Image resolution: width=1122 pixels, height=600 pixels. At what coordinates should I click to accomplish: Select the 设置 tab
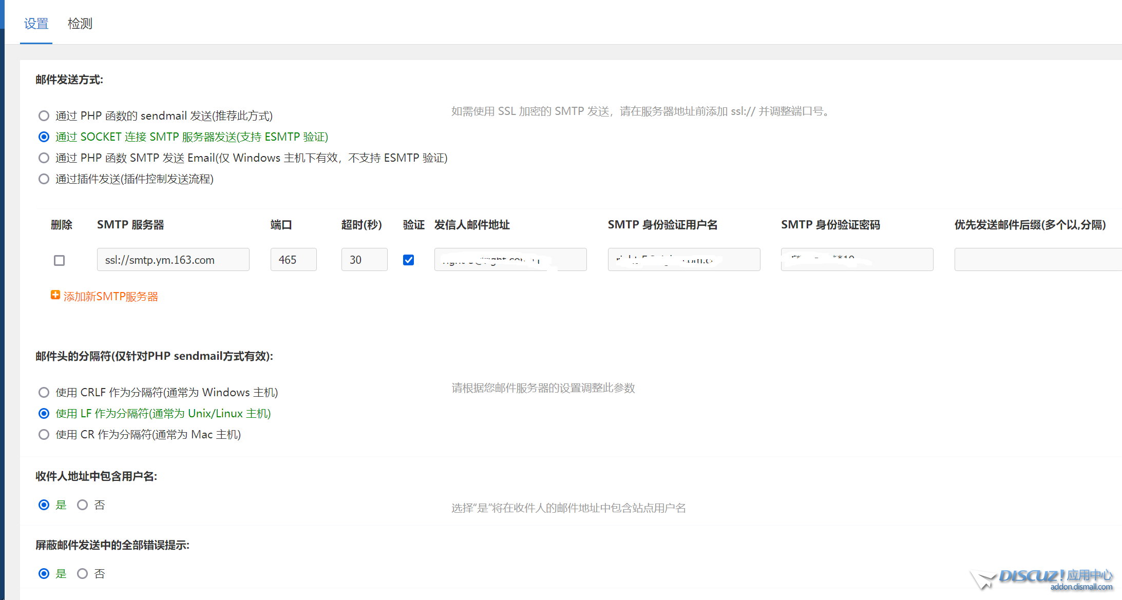pos(35,23)
